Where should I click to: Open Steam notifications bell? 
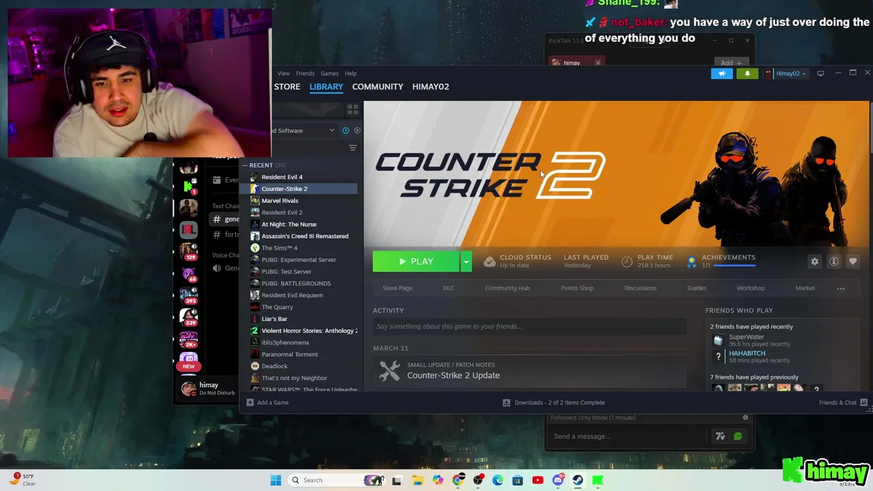(747, 74)
